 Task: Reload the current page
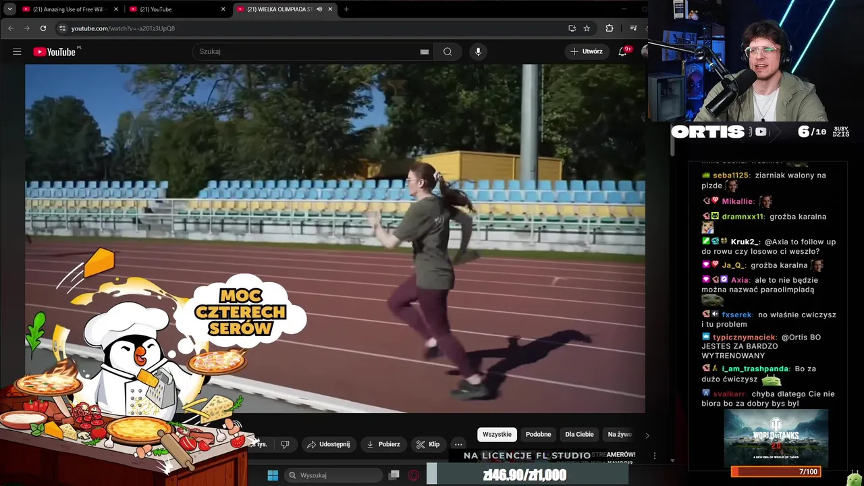[43, 28]
